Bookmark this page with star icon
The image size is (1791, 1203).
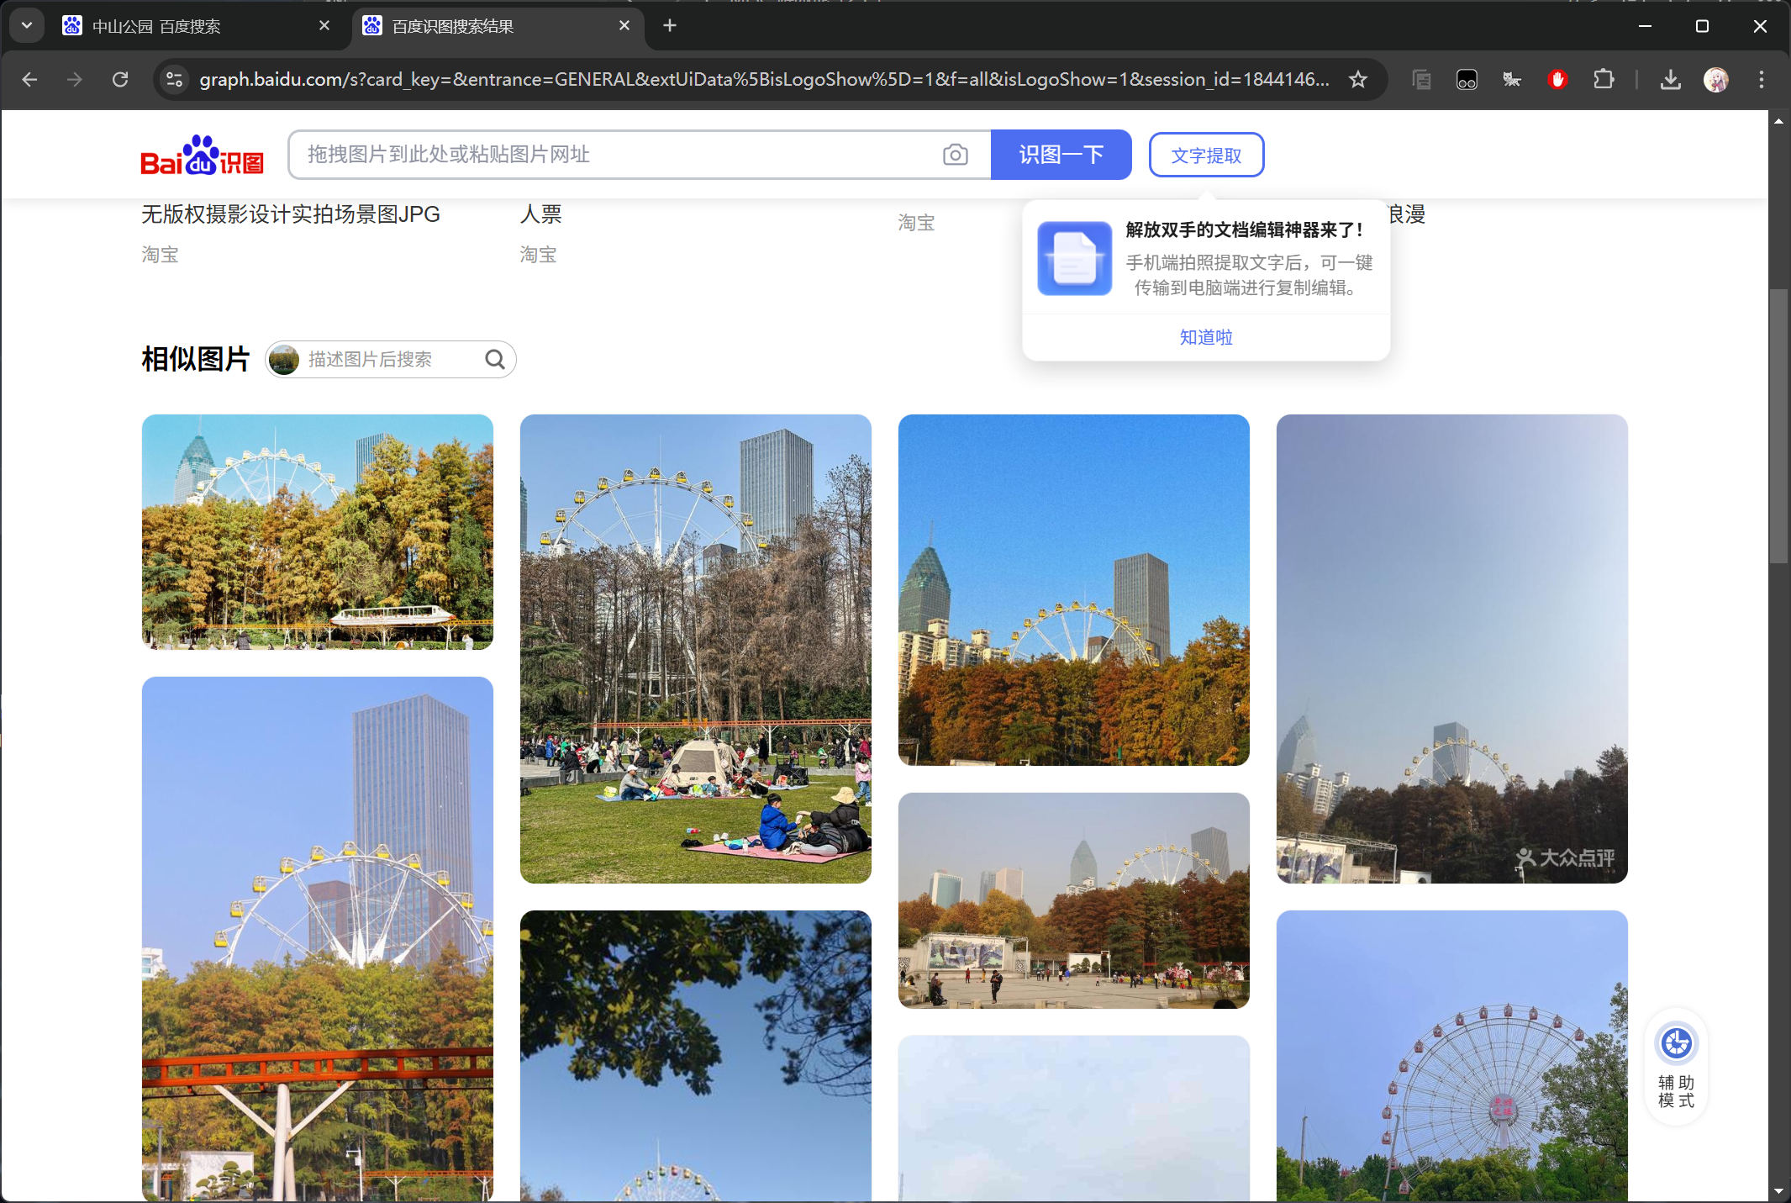(1358, 80)
